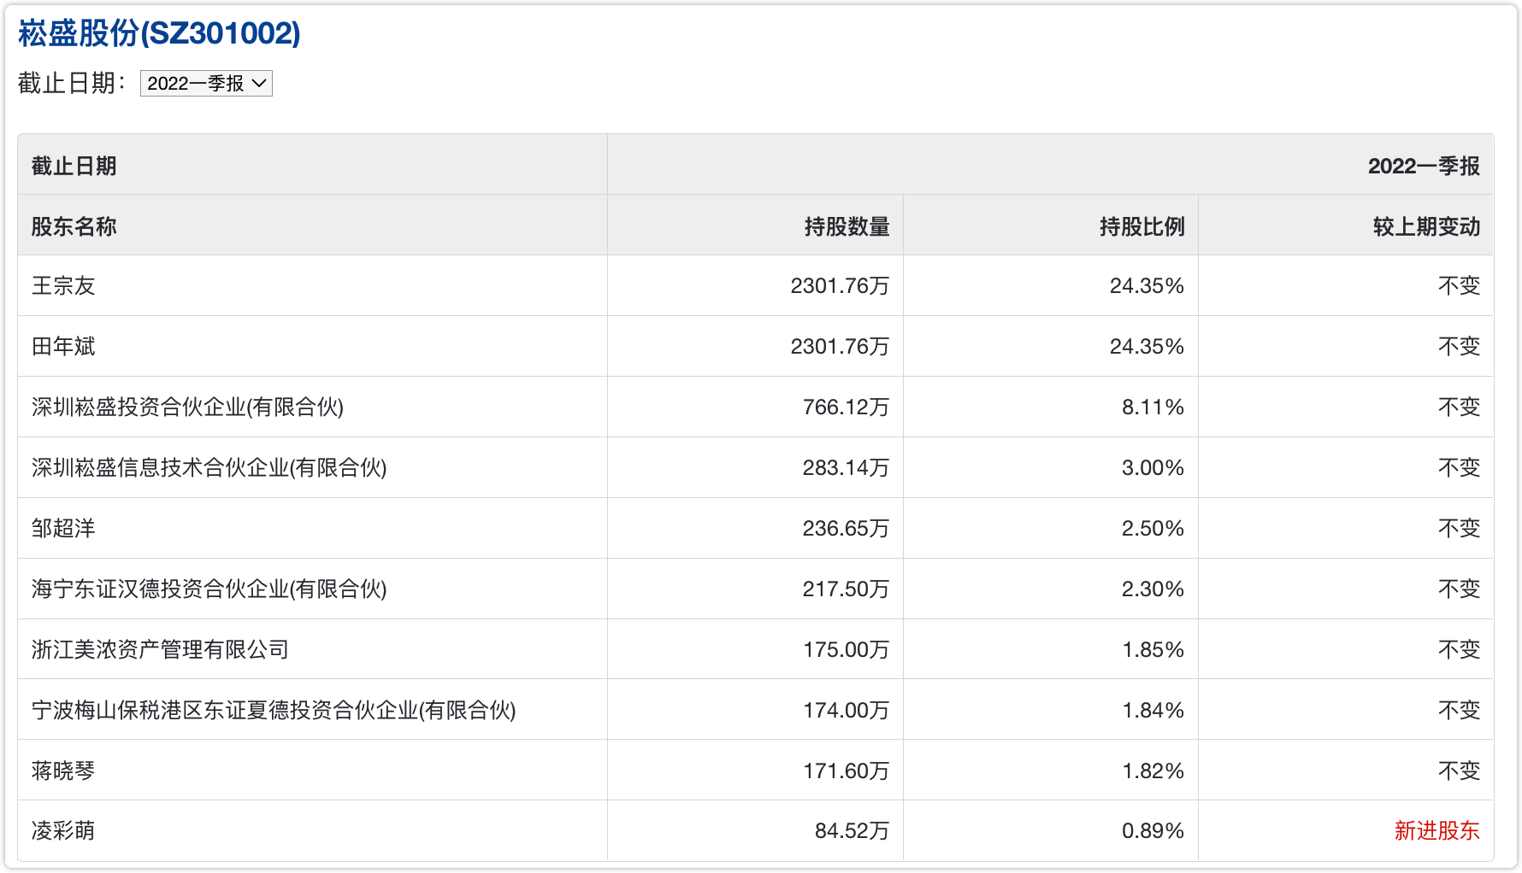Viewport: 1522px width, 873px height.
Task: Click the 股东名称 column header
Action: coord(74,226)
